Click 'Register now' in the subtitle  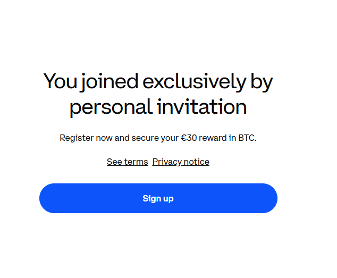click(86, 138)
